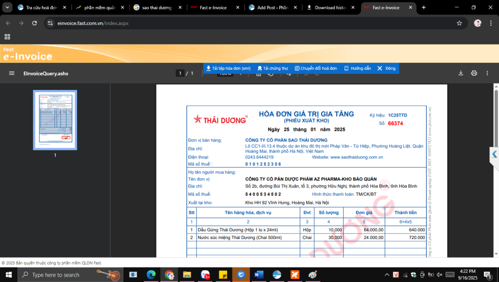This screenshot has height=282, width=499.
Task: Click Ký hiệu value 1C25TTD
Action: pos(398,115)
